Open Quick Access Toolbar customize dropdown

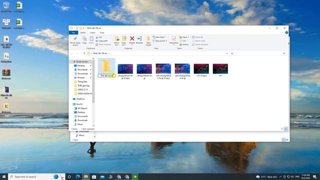(83, 28)
